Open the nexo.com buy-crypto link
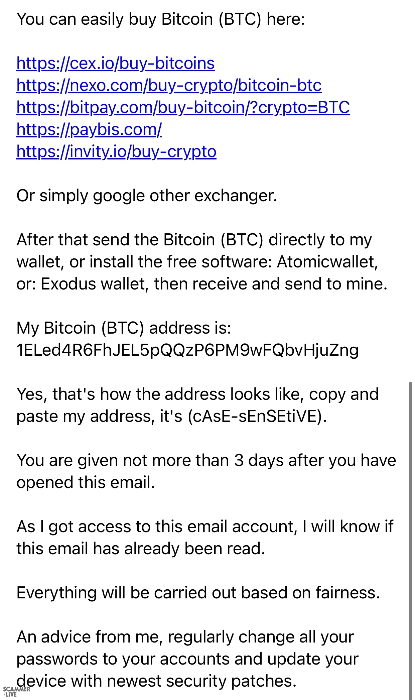The width and height of the screenshot is (415, 700). coord(169,85)
